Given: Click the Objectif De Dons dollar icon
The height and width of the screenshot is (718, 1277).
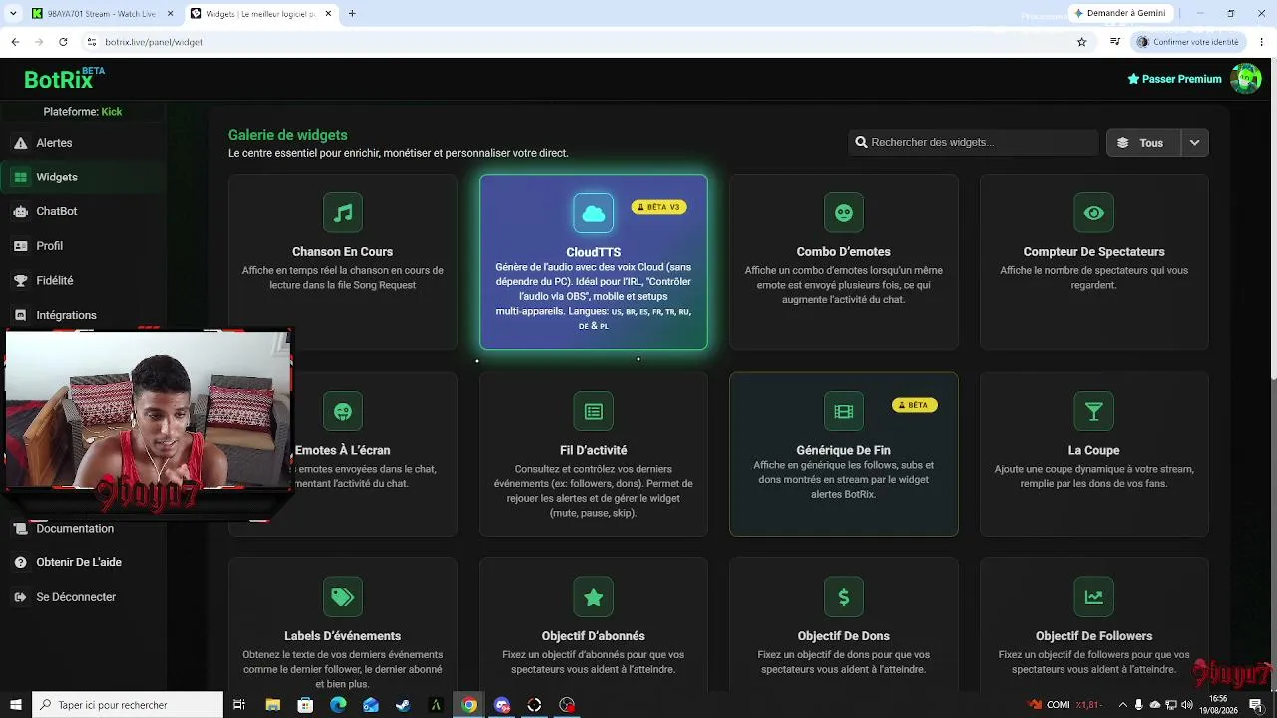Looking at the screenshot, I should point(844,597).
